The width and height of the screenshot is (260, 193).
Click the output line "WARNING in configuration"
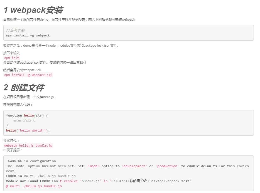coord(32,161)
